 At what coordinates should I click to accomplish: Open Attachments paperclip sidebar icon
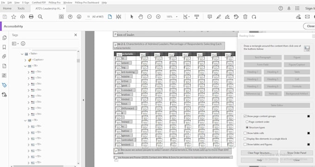tap(4, 57)
